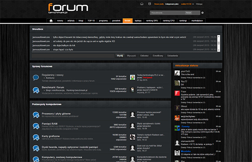The width and height of the screenshot is (252, 162).
Task: Open the Regulaminy i newsy forum link
Action: click(x=53, y=75)
